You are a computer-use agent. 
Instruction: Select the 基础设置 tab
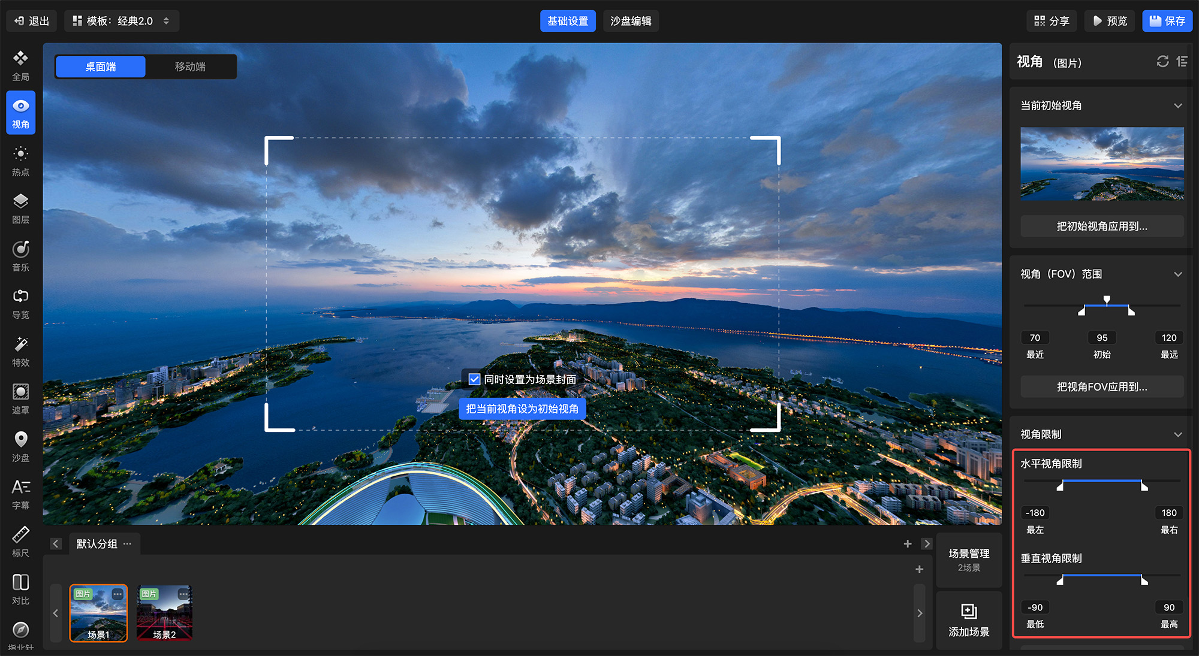[x=567, y=21]
